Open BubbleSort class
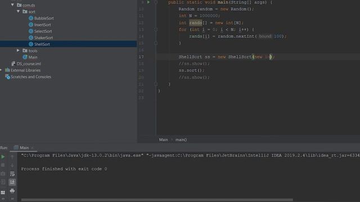The image size is (360, 202). [x=44, y=18]
